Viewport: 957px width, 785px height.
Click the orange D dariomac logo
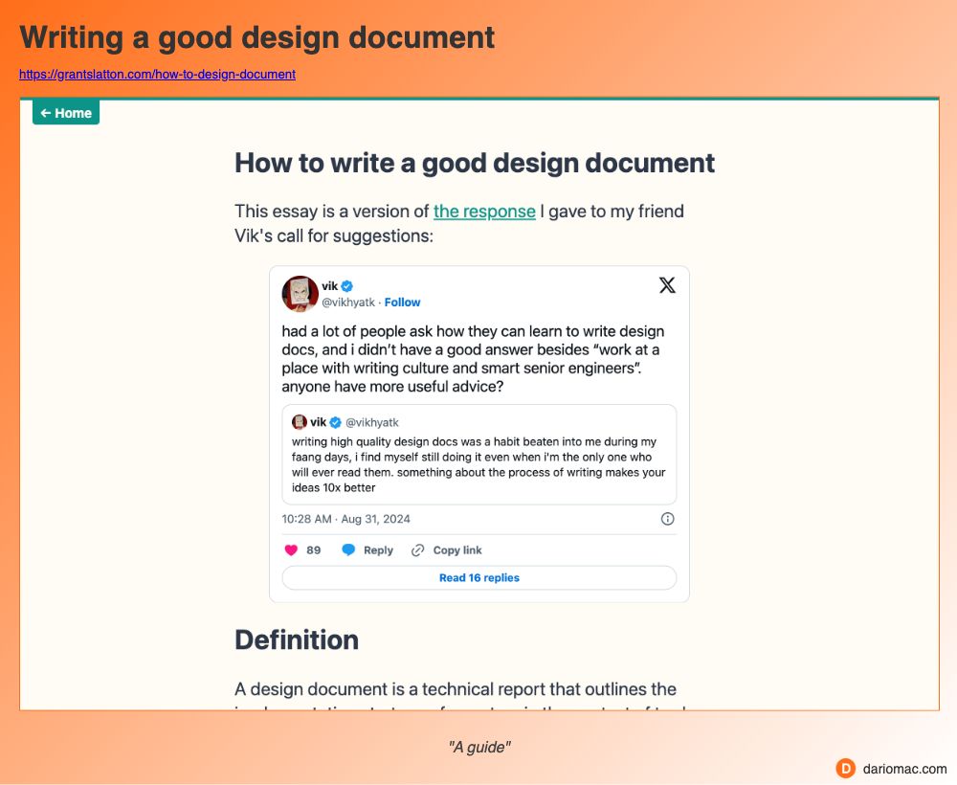click(x=846, y=769)
